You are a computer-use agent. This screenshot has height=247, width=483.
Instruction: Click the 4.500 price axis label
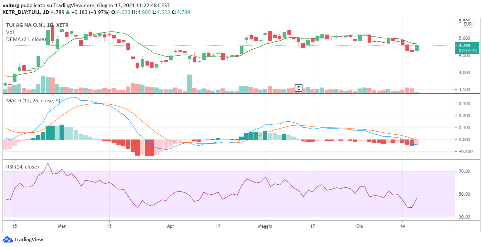coord(464,55)
